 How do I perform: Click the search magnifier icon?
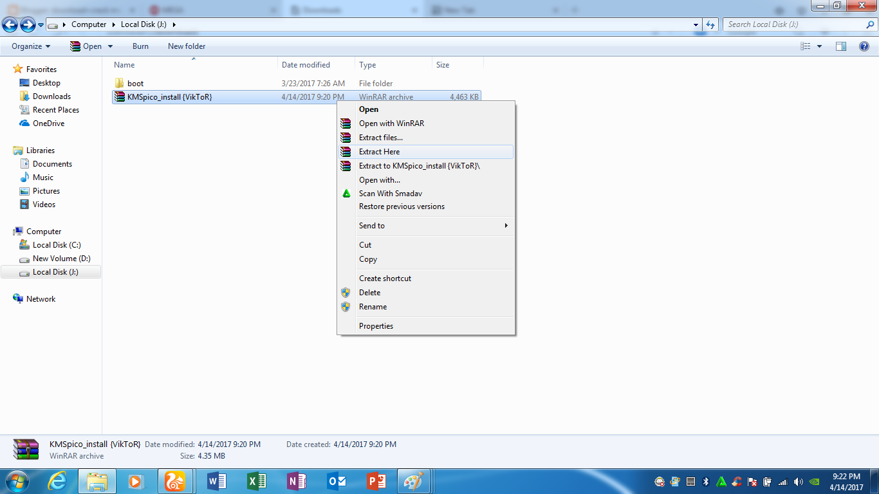[x=870, y=24]
